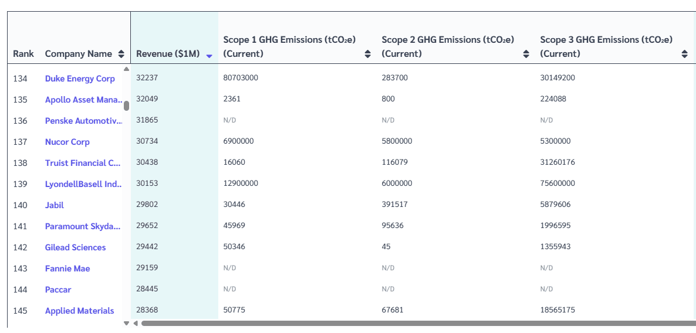Select Scope 3 value 75600000
The height and width of the screenshot is (333, 696).
point(558,183)
